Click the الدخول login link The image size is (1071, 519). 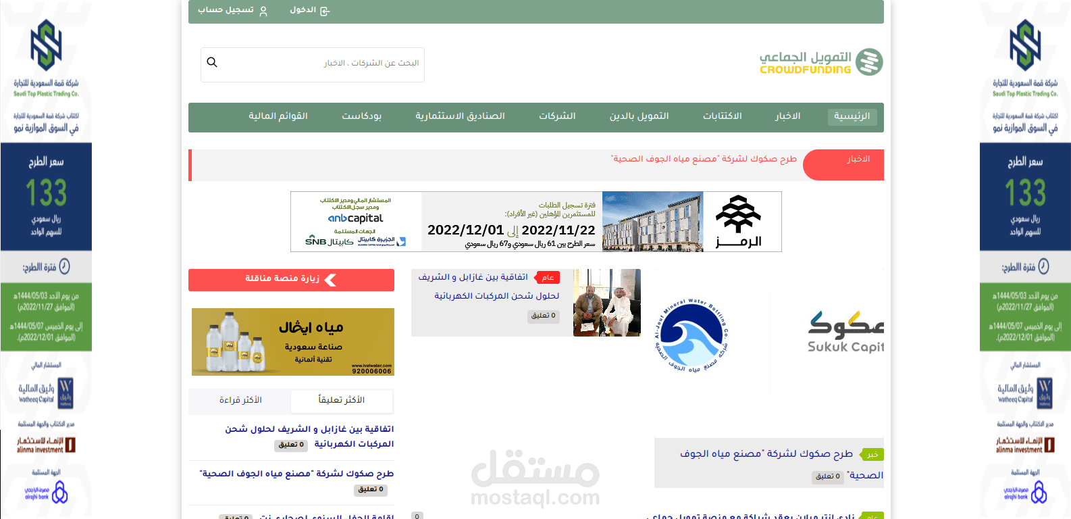[303, 10]
